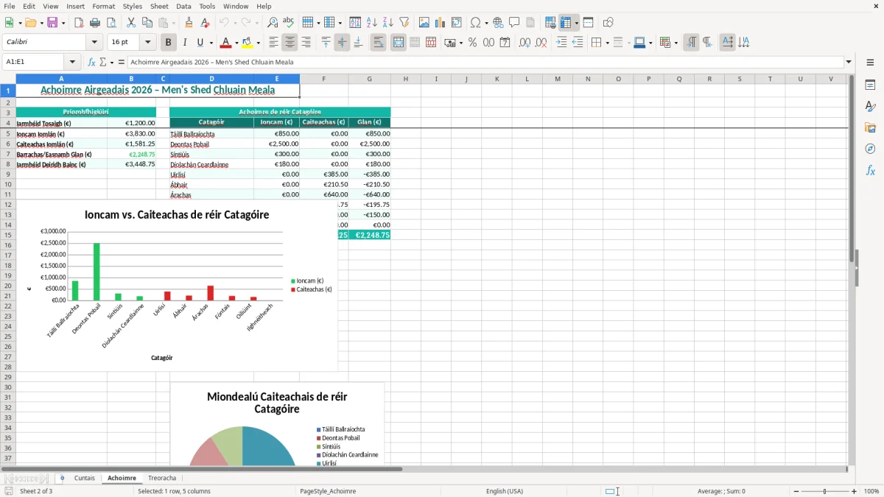
Task: Open Print Preview from the toolbar
Action: (111, 23)
